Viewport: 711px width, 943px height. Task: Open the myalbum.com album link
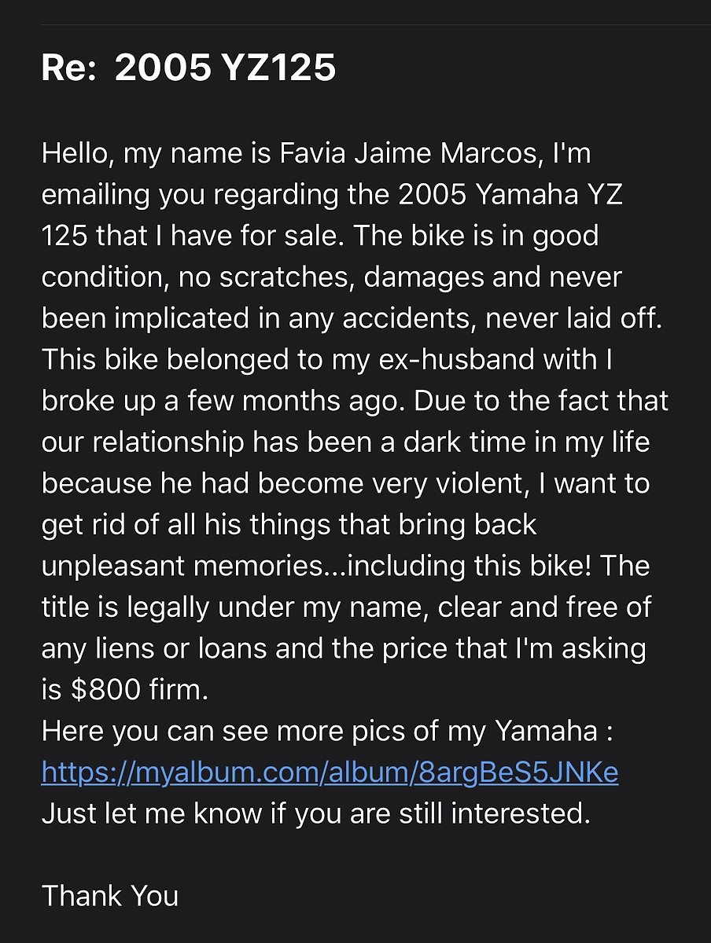[330, 773]
